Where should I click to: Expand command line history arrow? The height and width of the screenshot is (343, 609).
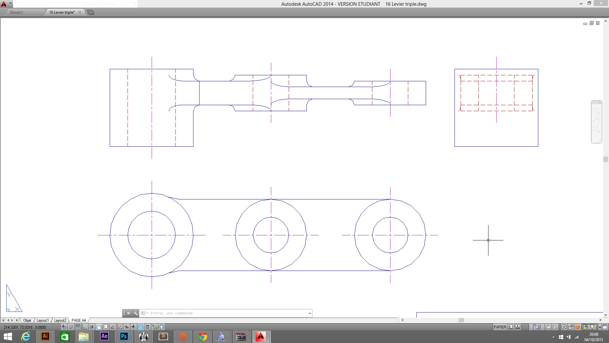(310, 313)
